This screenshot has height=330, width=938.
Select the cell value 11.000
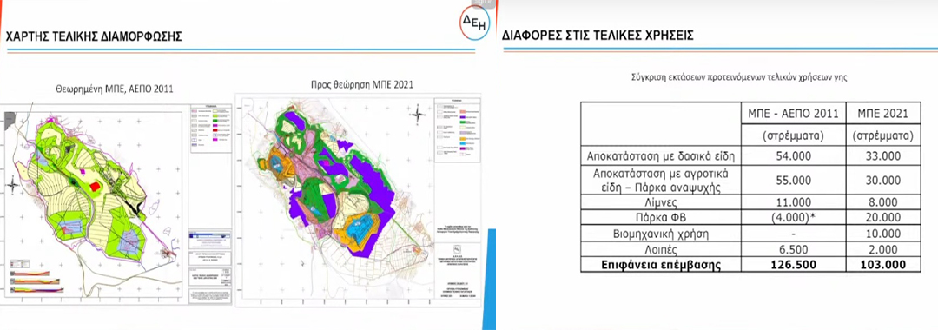793,203
